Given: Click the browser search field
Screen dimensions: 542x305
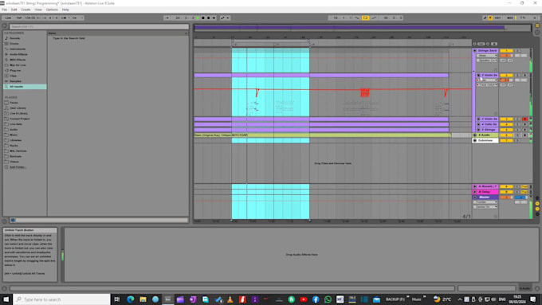Looking at the screenshot, I should [x=99, y=26].
